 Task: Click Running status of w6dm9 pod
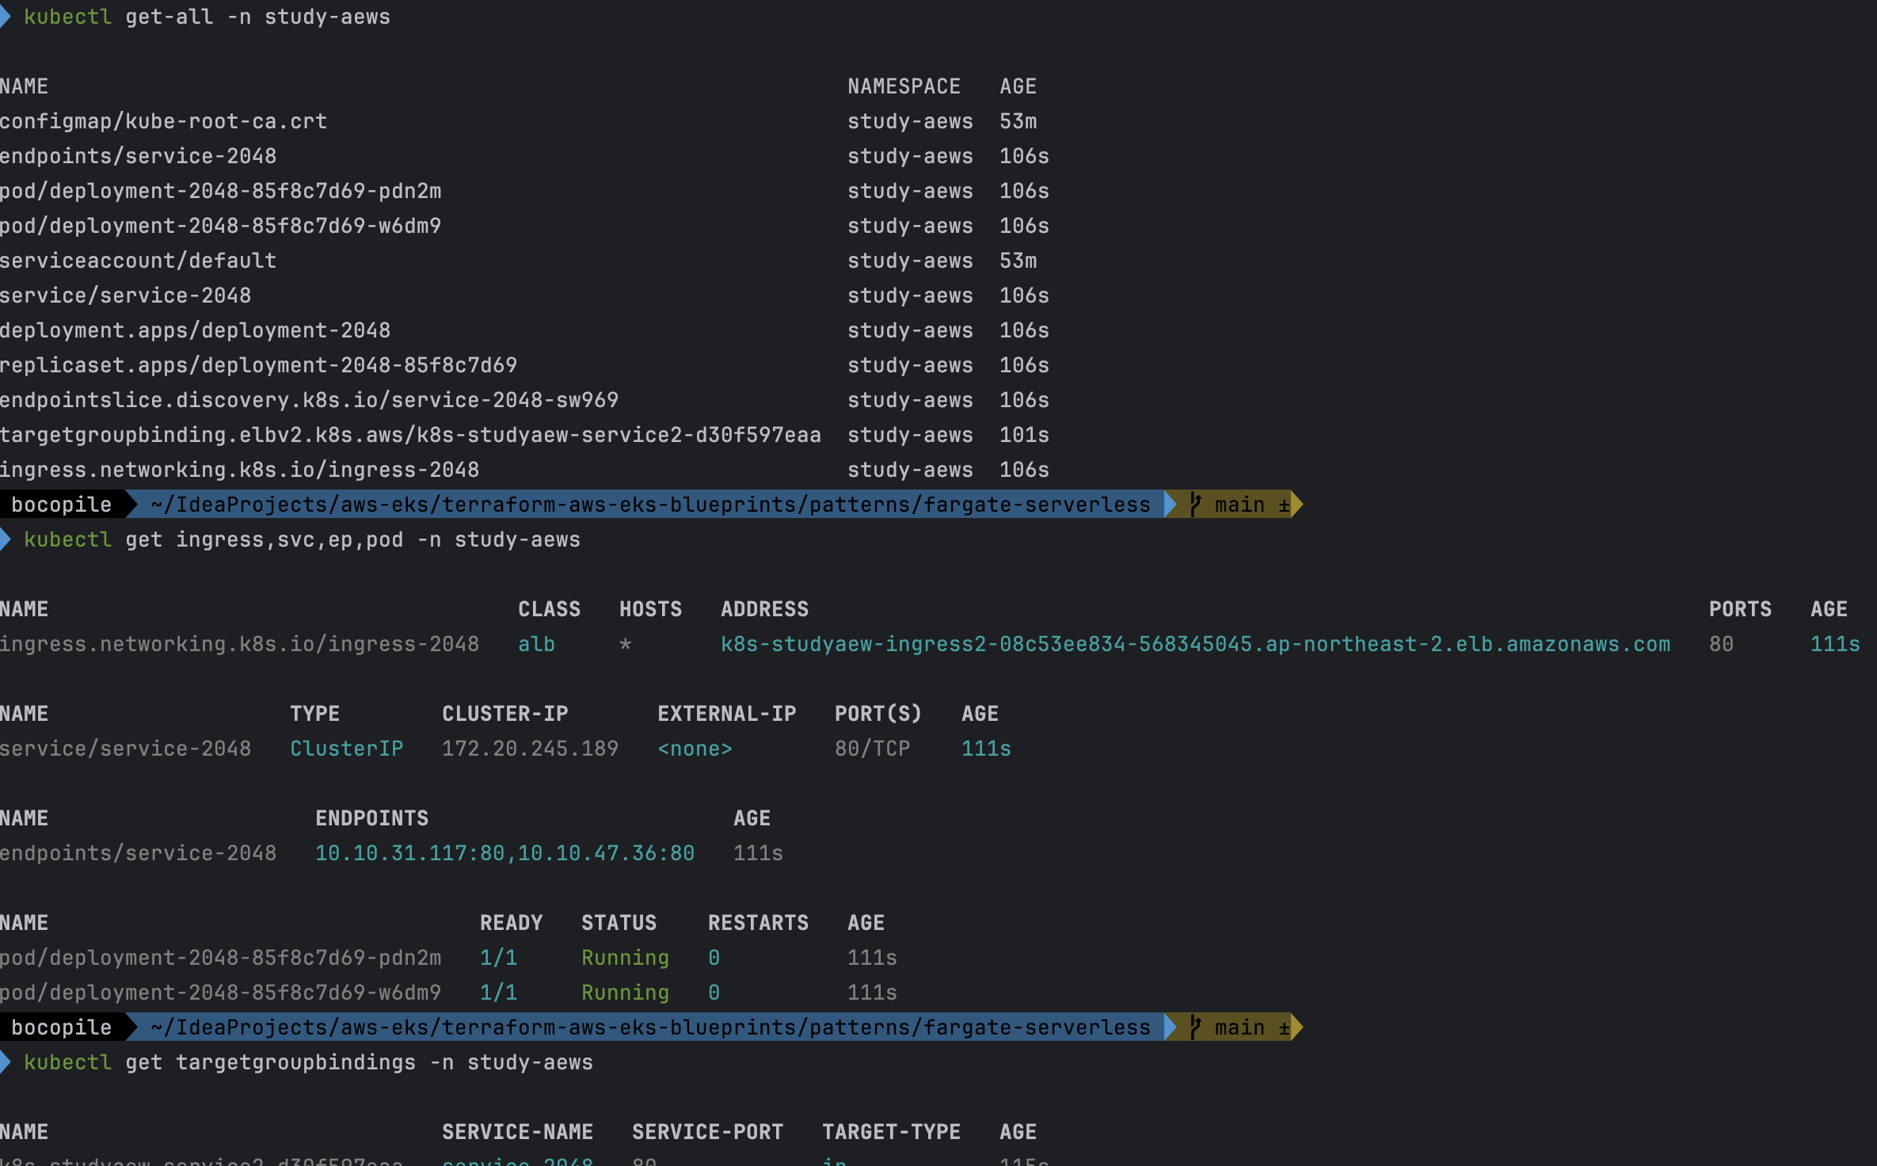tap(625, 993)
